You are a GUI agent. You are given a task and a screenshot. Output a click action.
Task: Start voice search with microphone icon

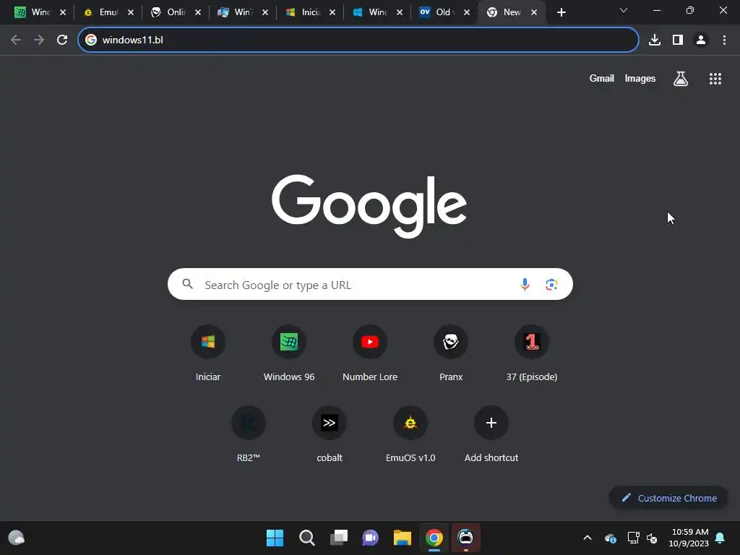(x=525, y=284)
